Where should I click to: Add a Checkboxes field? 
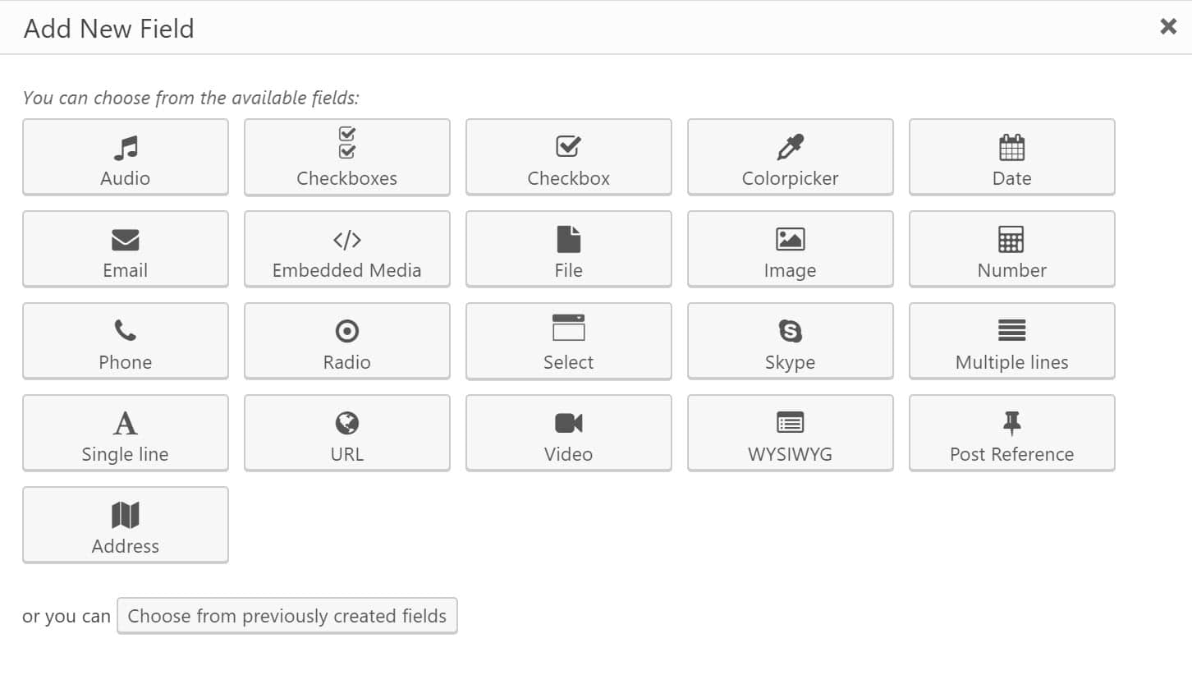(x=346, y=157)
